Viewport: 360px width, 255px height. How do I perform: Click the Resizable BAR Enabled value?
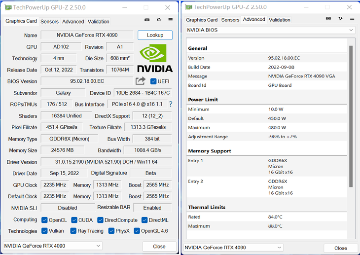(x=152, y=208)
